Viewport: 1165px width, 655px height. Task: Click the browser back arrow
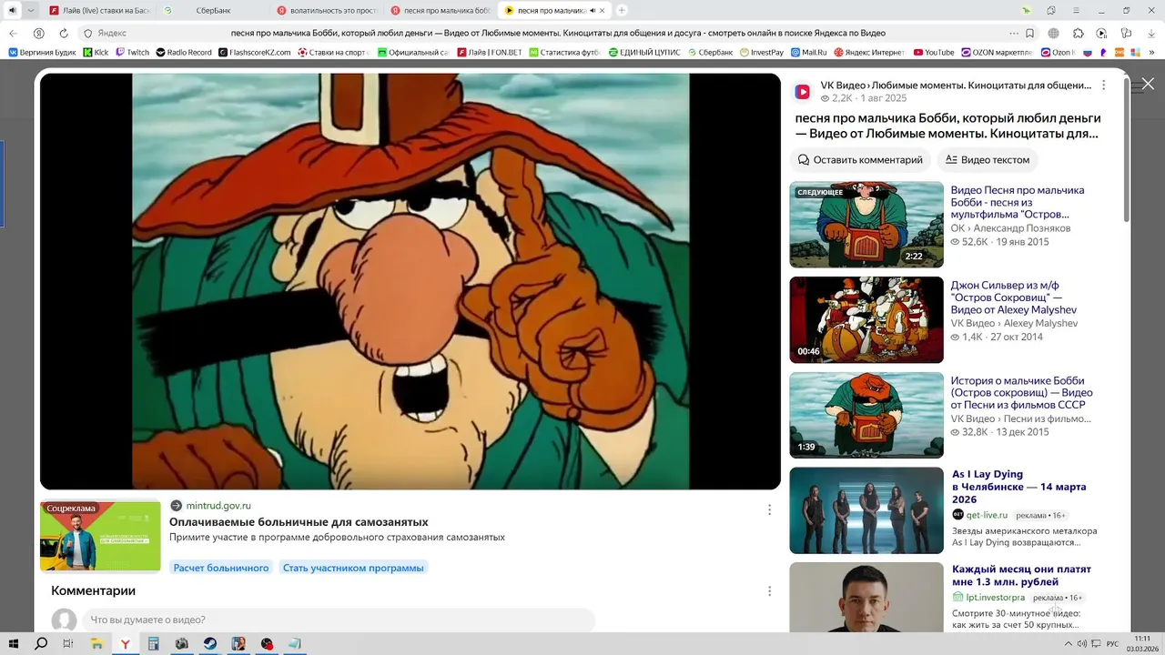[13, 33]
